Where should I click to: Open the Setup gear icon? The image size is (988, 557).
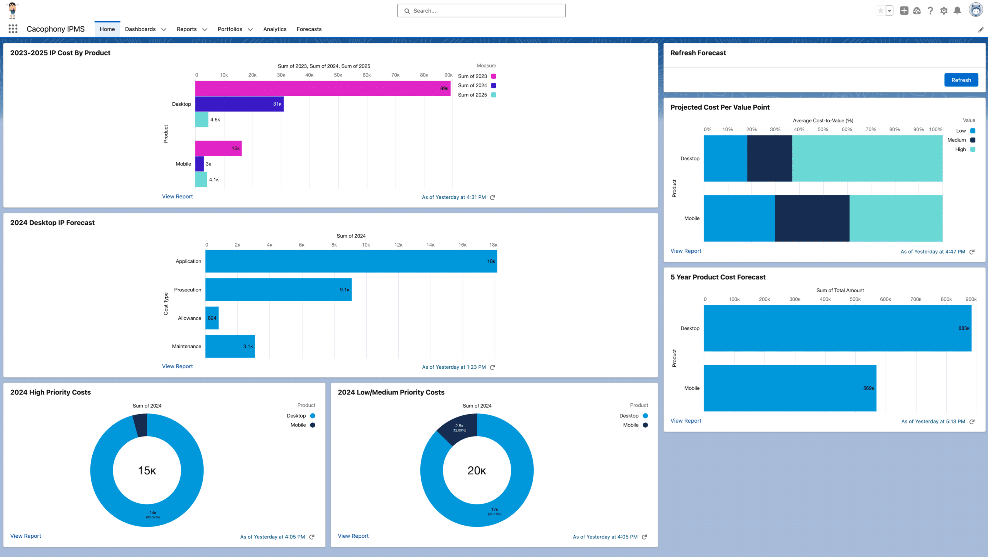pos(944,11)
